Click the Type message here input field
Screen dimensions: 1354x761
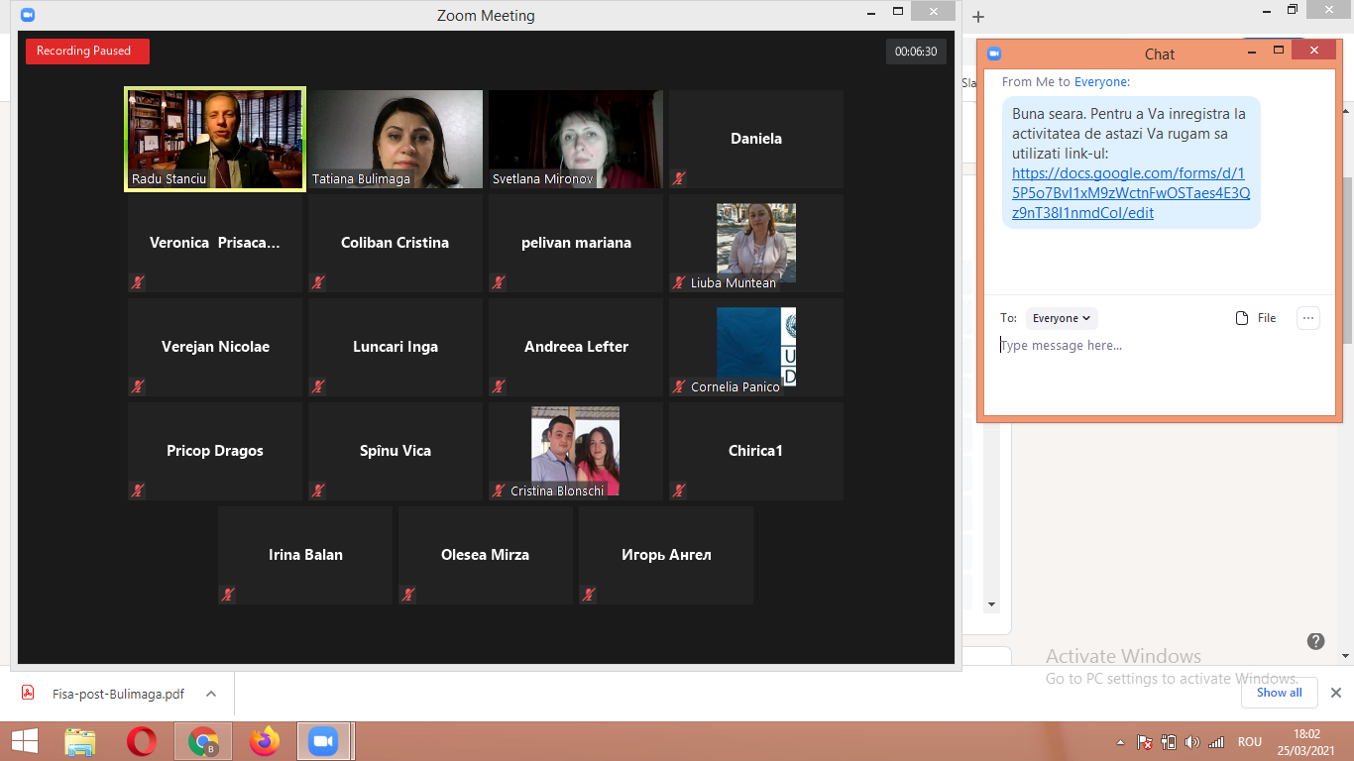coord(1160,345)
